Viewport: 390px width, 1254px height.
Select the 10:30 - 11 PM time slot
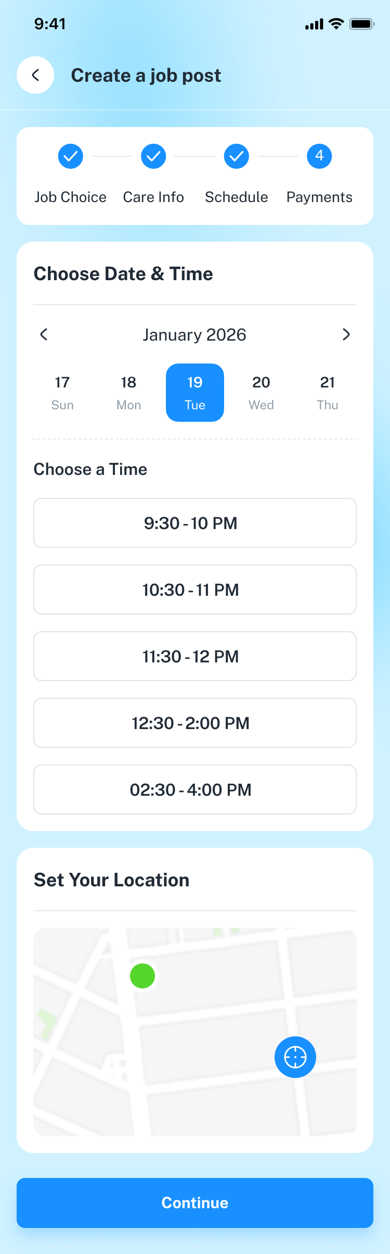(195, 590)
